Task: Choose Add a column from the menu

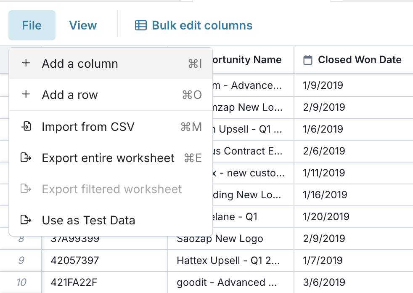Action: coord(111,64)
